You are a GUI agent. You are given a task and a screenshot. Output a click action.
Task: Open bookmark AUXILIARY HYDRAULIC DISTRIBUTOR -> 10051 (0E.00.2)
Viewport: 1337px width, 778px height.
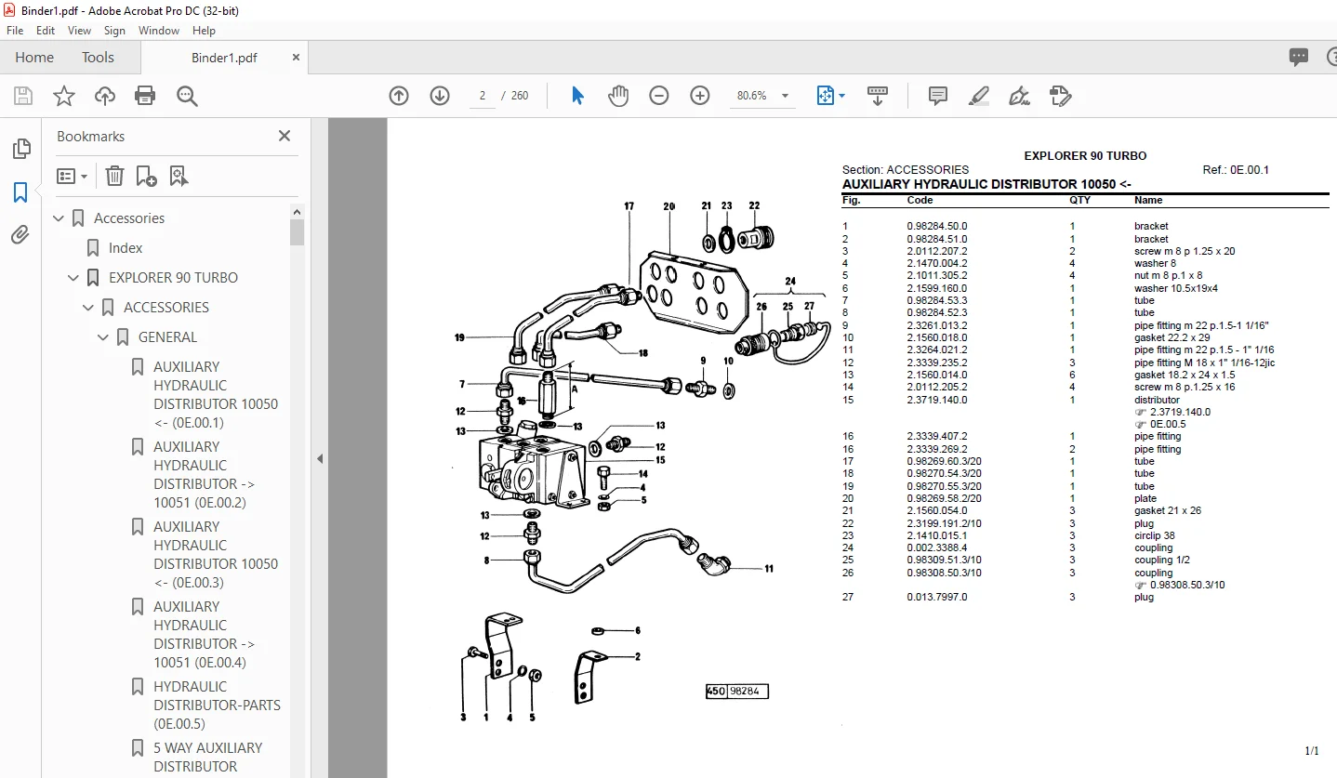click(x=205, y=475)
